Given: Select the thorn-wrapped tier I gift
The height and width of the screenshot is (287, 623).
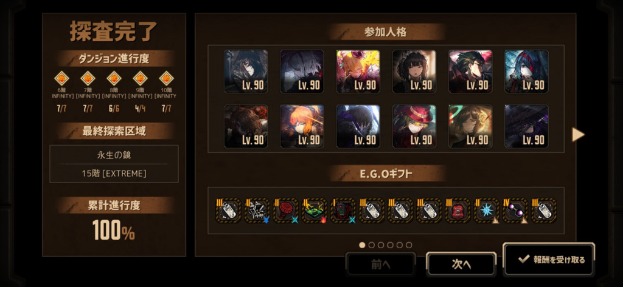Looking at the screenshot, I should point(343,211).
